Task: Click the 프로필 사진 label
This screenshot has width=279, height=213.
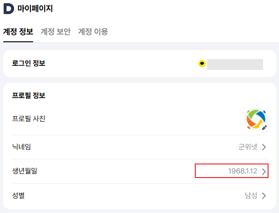Action: pos(29,119)
